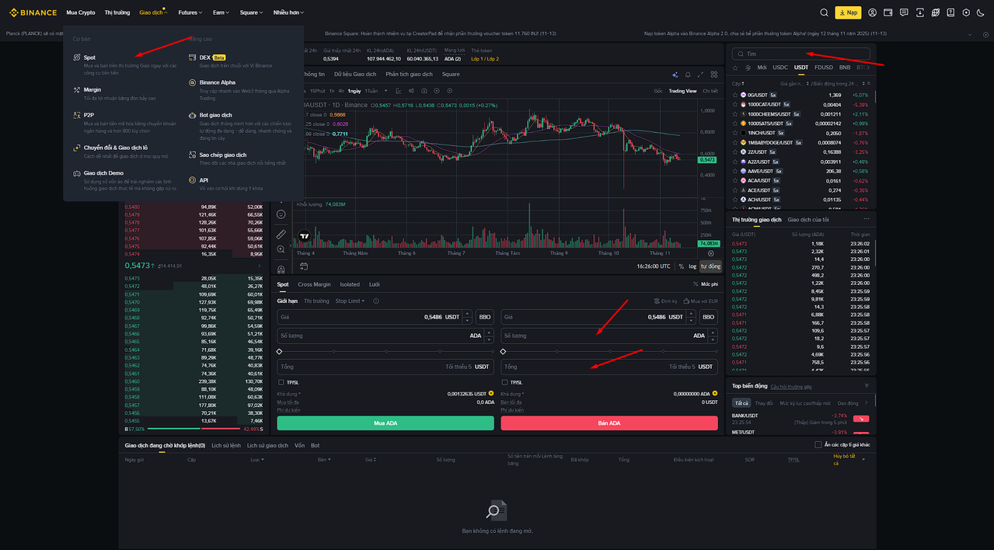Favorite the ACE/USDT pair star
The width and height of the screenshot is (994, 550).
click(735, 190)
